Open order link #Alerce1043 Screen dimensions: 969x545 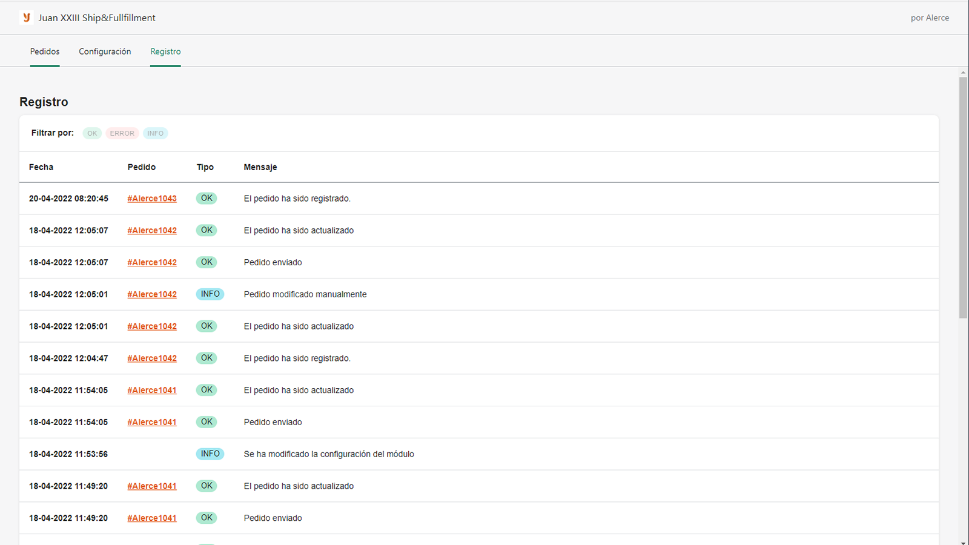(152, 199)
